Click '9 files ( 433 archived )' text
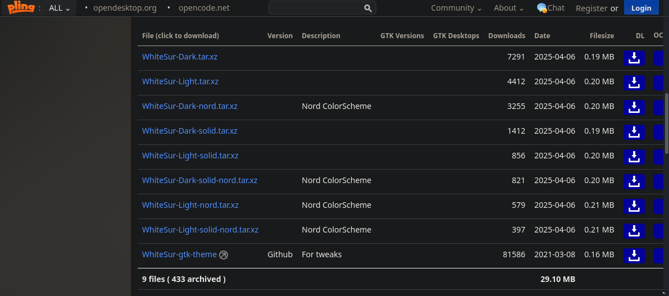Viewport: 669px width, 296px height. (184, 279)
